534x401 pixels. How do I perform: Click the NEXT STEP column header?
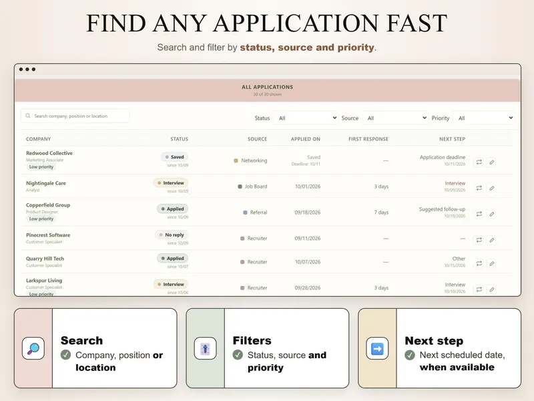[452, 139]
